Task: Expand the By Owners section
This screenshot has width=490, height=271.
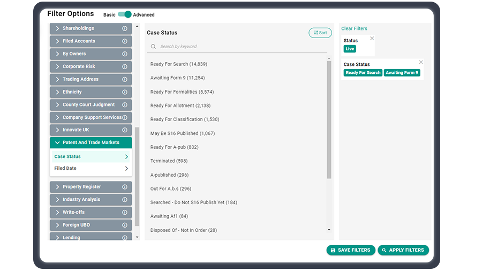Action: 91,54
